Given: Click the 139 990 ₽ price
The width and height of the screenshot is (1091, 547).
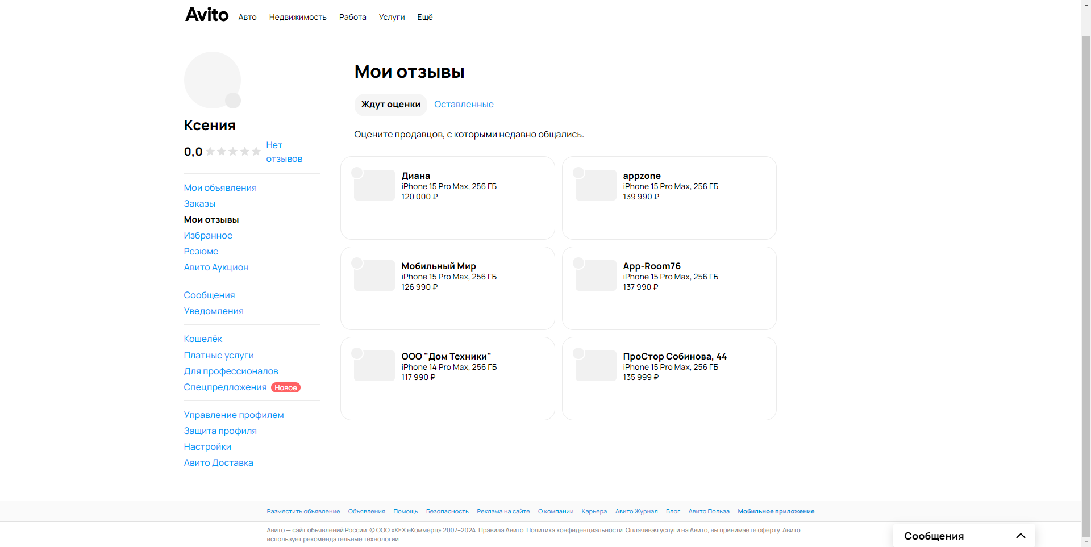Looking at the screenshot, I should [x=641, y=197].
